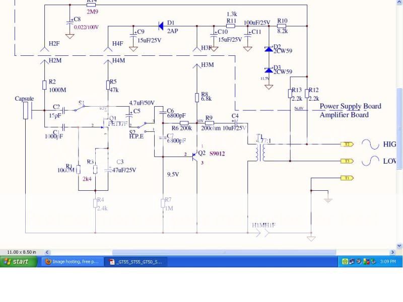This screenshot has width=403, height=302.
Task: Click the horizontal scrollbar right arrow
Action: pos(392,252)
